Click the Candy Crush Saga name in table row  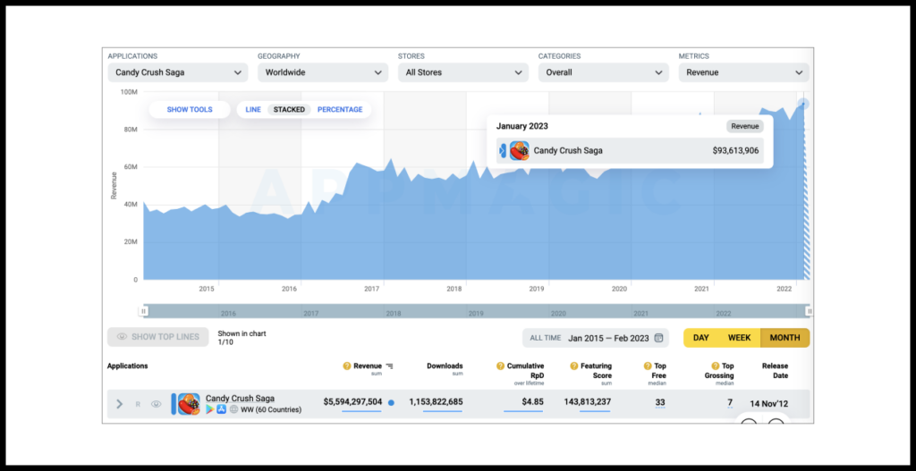(240, 399)
